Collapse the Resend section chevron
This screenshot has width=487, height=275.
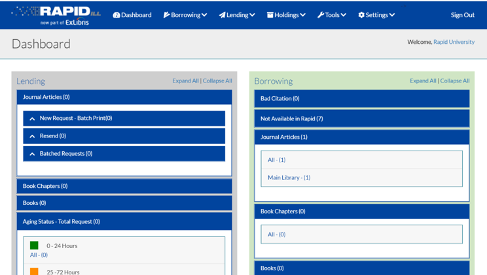pos(32,136)
